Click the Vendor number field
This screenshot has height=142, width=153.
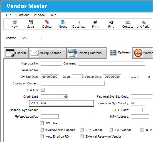point(30,38)
